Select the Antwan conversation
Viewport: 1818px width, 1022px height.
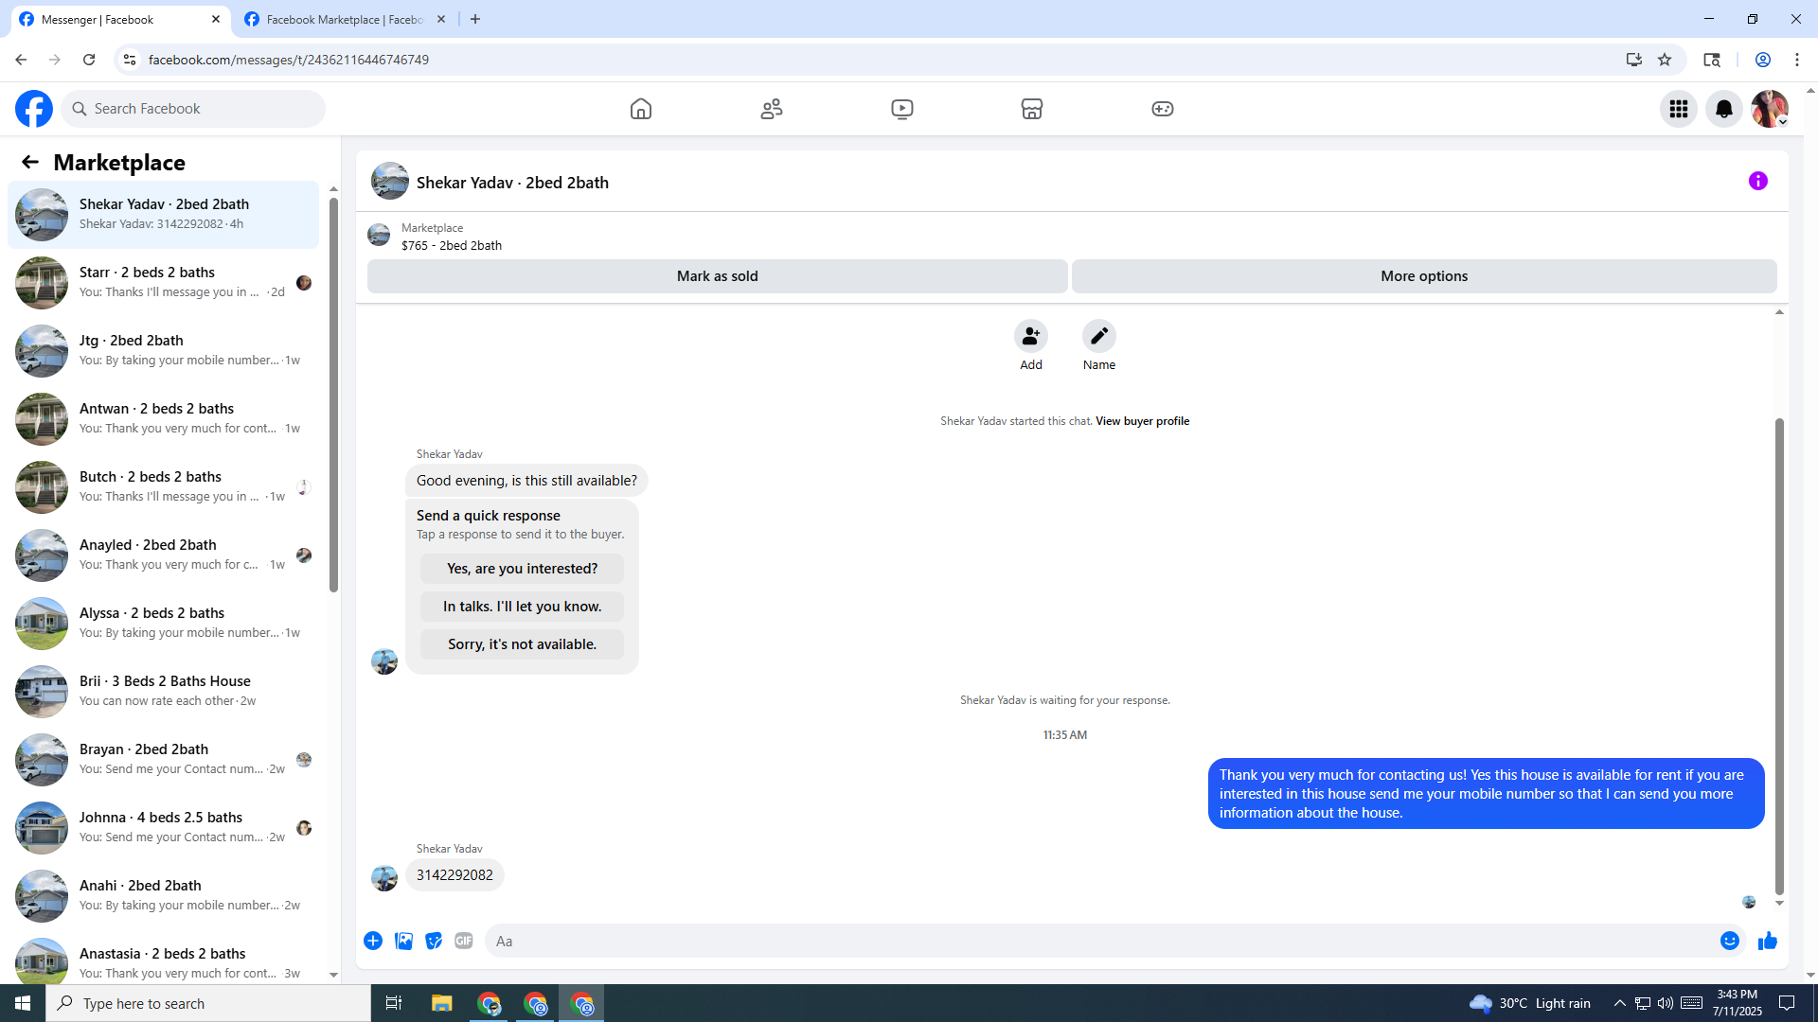(x=164, y=419)
